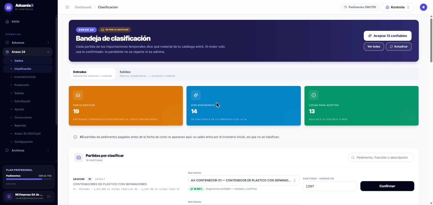Switch to the Entradas tab
The width and height of the screenshot is (433, 205).
92,74
